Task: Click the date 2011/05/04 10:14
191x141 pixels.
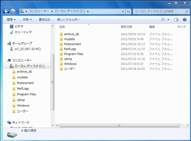Action: [133, 34]
